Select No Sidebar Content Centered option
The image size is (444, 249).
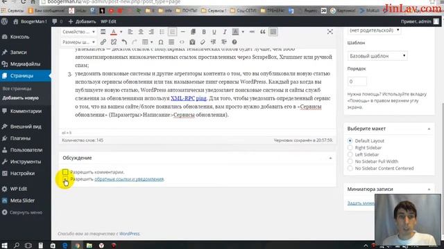[x=350, y=168]
